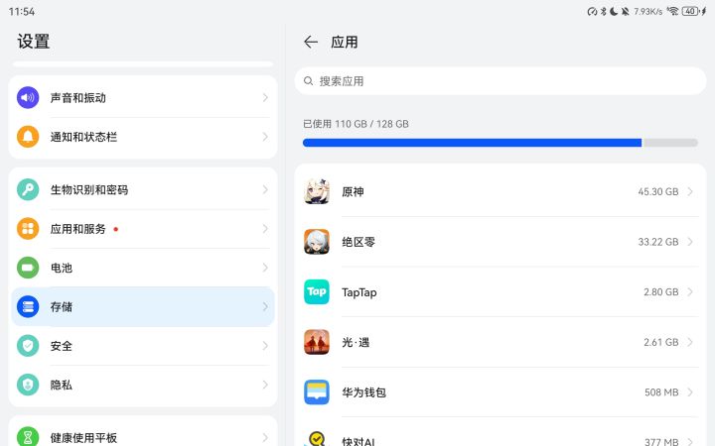Tap the 原神 app icon
Image resolution: width=715 pixels, height=446 pixels.
coord(317,191)
